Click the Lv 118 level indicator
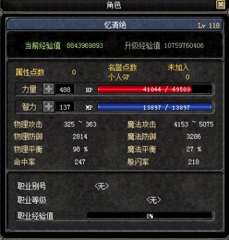The image size is (229, 240). [209, 26]
